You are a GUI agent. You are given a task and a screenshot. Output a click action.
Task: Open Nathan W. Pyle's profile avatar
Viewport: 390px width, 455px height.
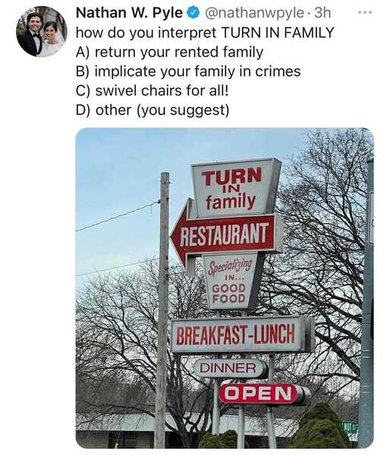point(42,31)
